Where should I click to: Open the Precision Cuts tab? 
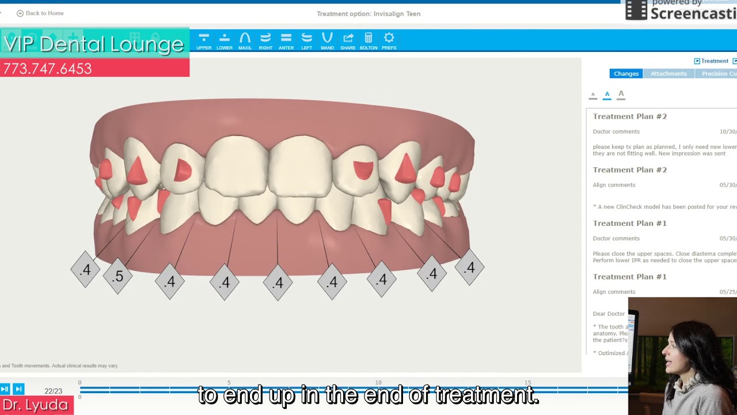[717, 74]
